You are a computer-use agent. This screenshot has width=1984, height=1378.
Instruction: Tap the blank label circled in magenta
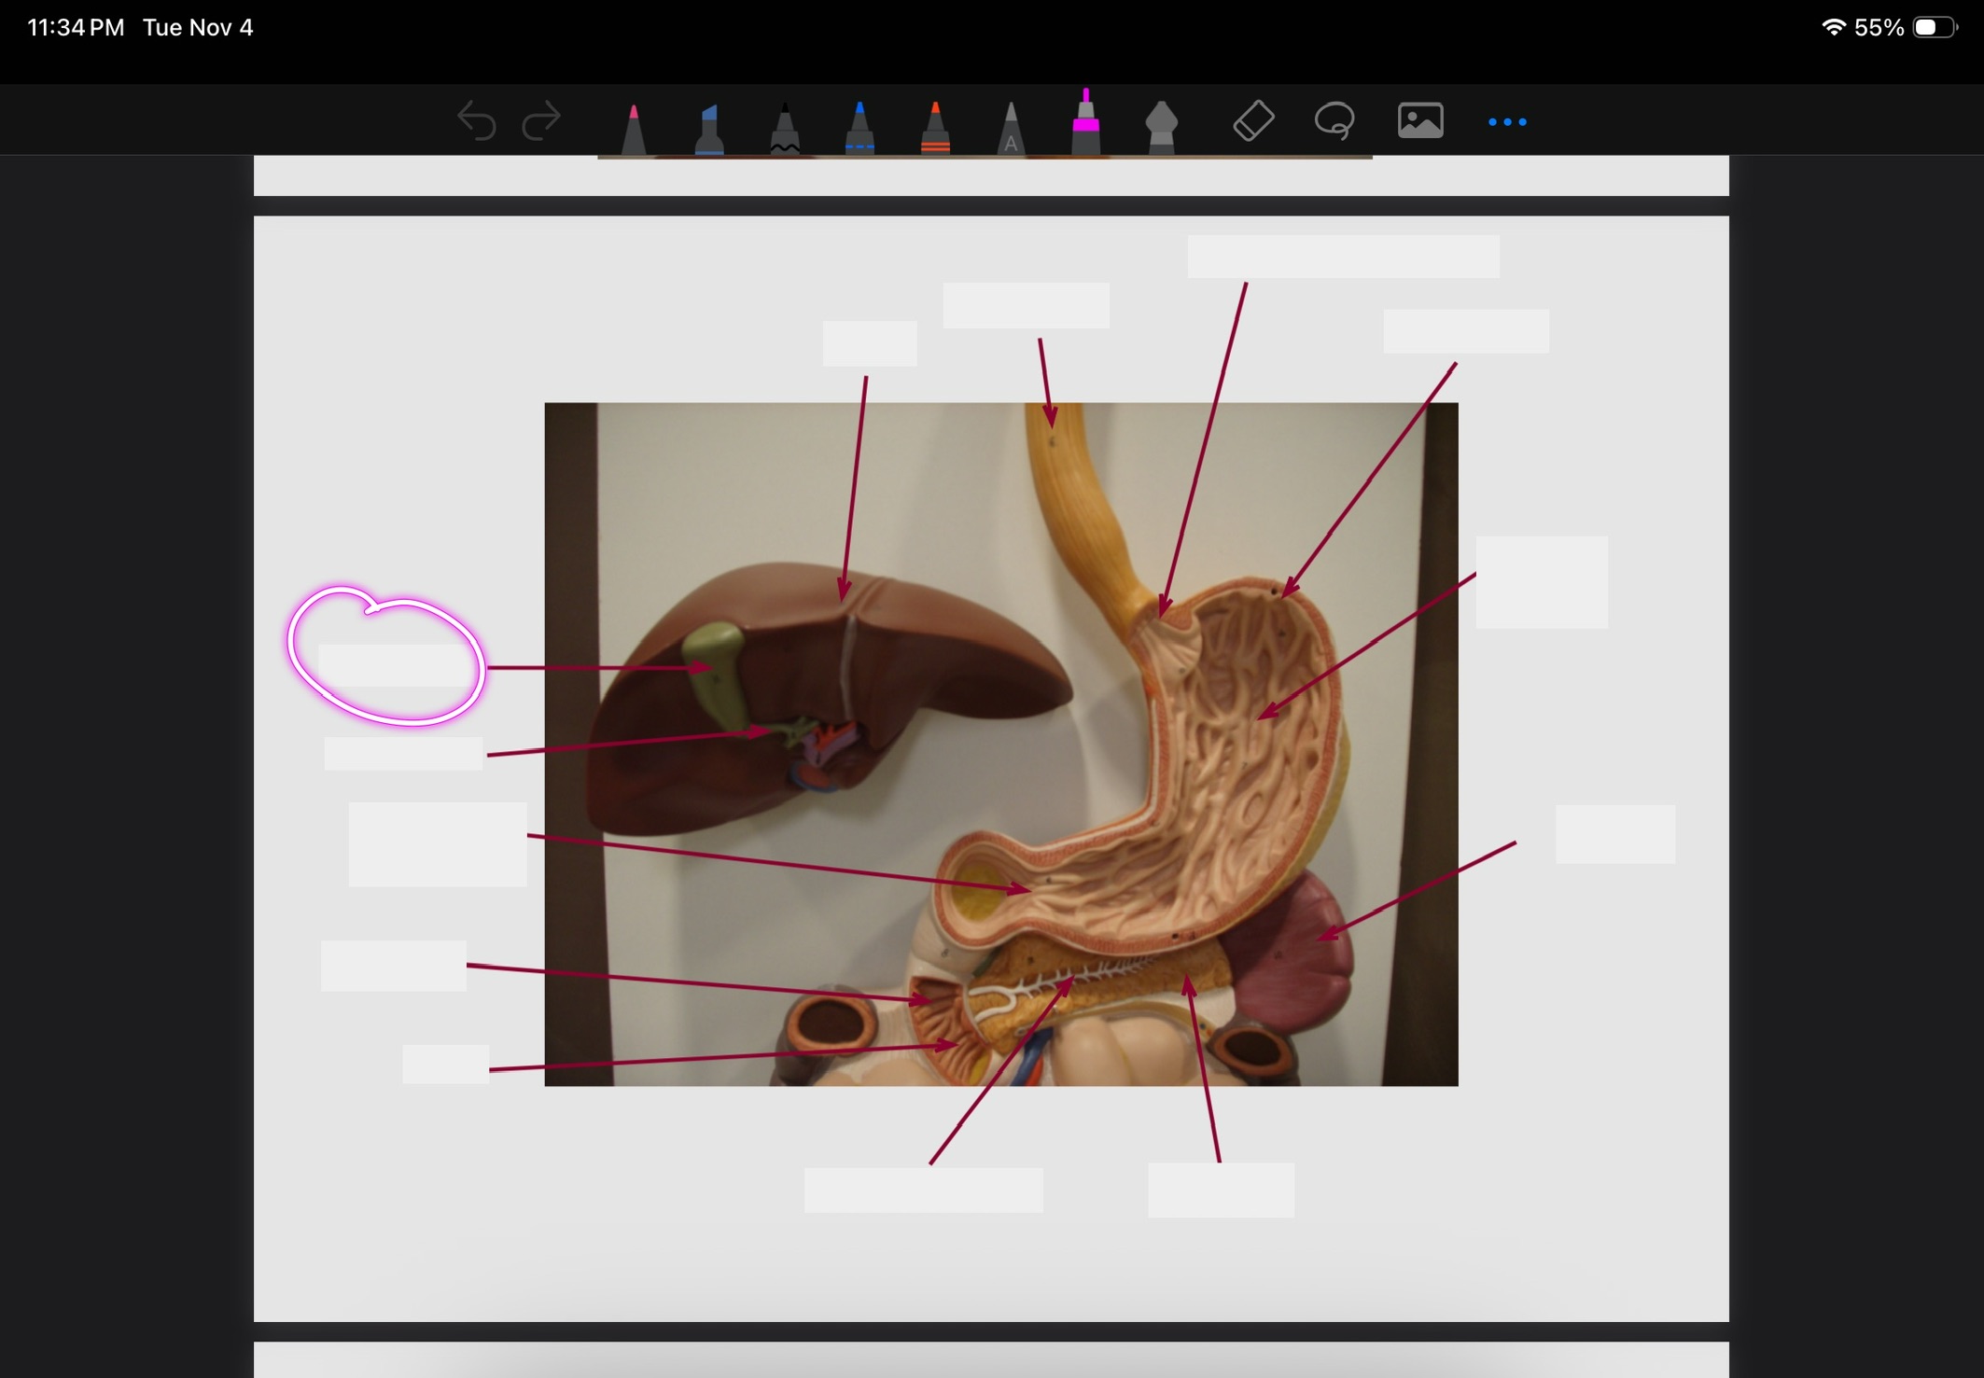(x=394, y=665)
